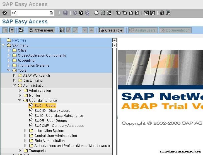Click the Move Favorites Down arrow

(x=85, y=30)
